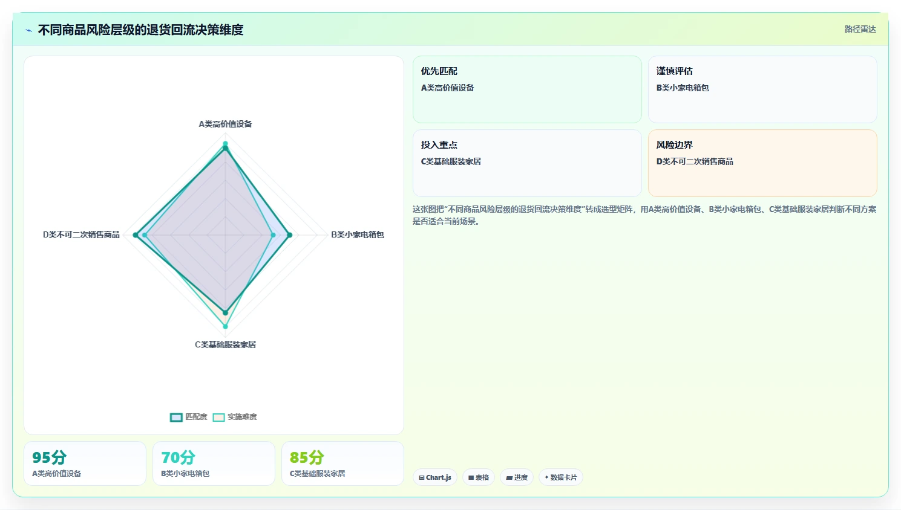The width and height of the screenshot is (901, 510).
Task: Click the description paragraph below the cards
Action: click(644, 215)
